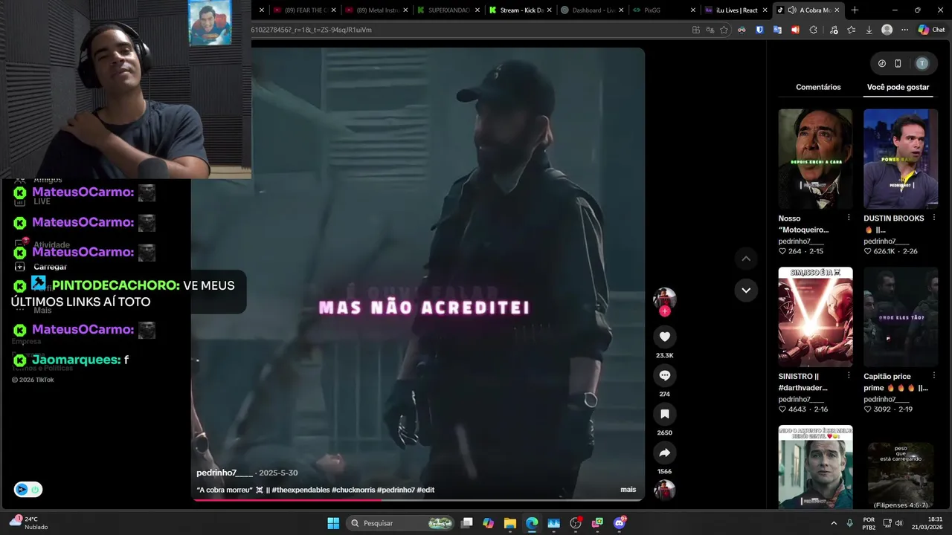Open options for 'SINISTRO' video

pyautogui.click(x=849, y=376)
